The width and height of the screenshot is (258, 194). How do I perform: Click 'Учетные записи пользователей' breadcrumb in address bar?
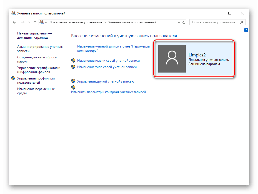click(x=132, y=22)
